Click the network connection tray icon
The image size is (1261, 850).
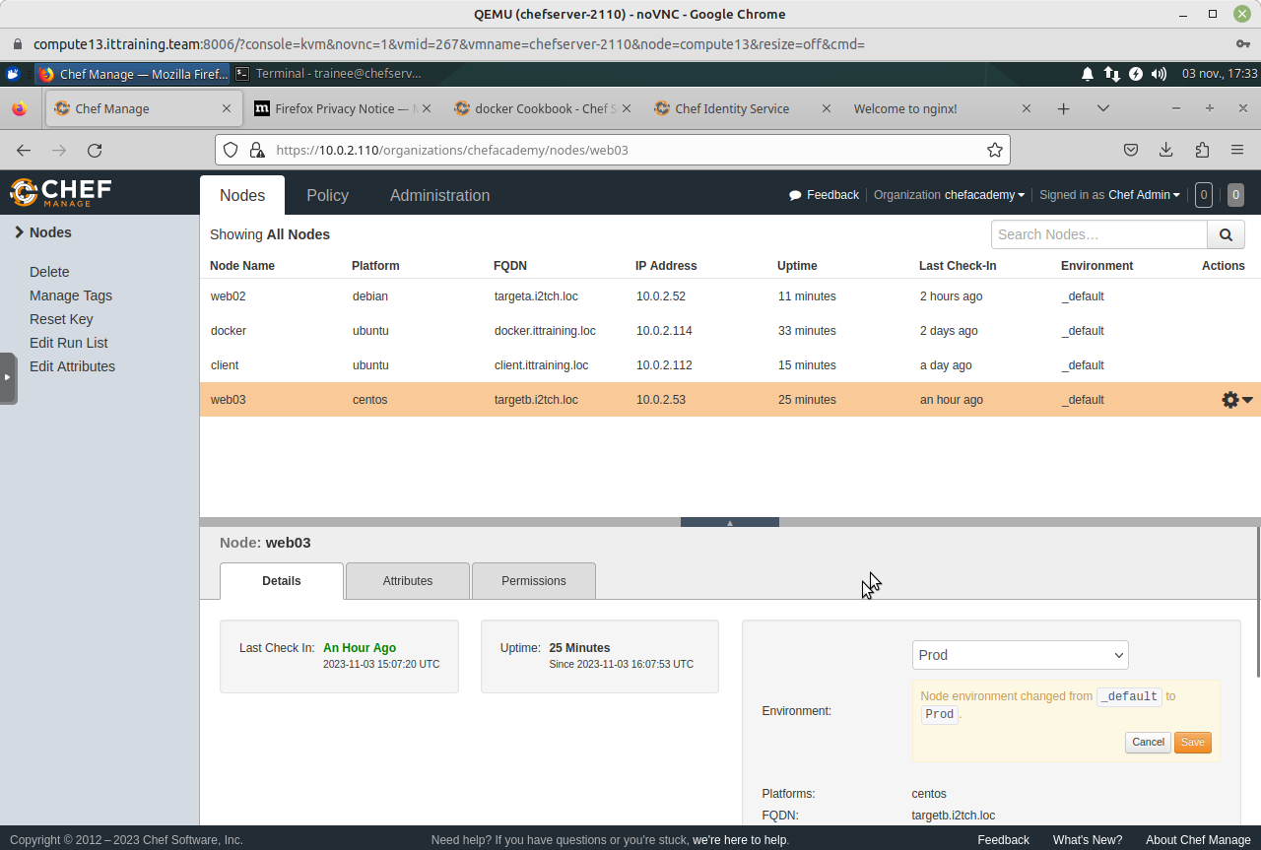(x=1111, y=74)
